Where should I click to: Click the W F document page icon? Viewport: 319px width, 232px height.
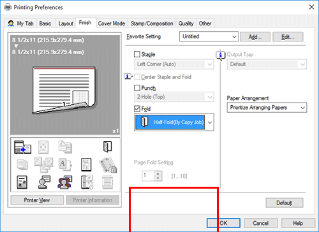coord(86,164)
